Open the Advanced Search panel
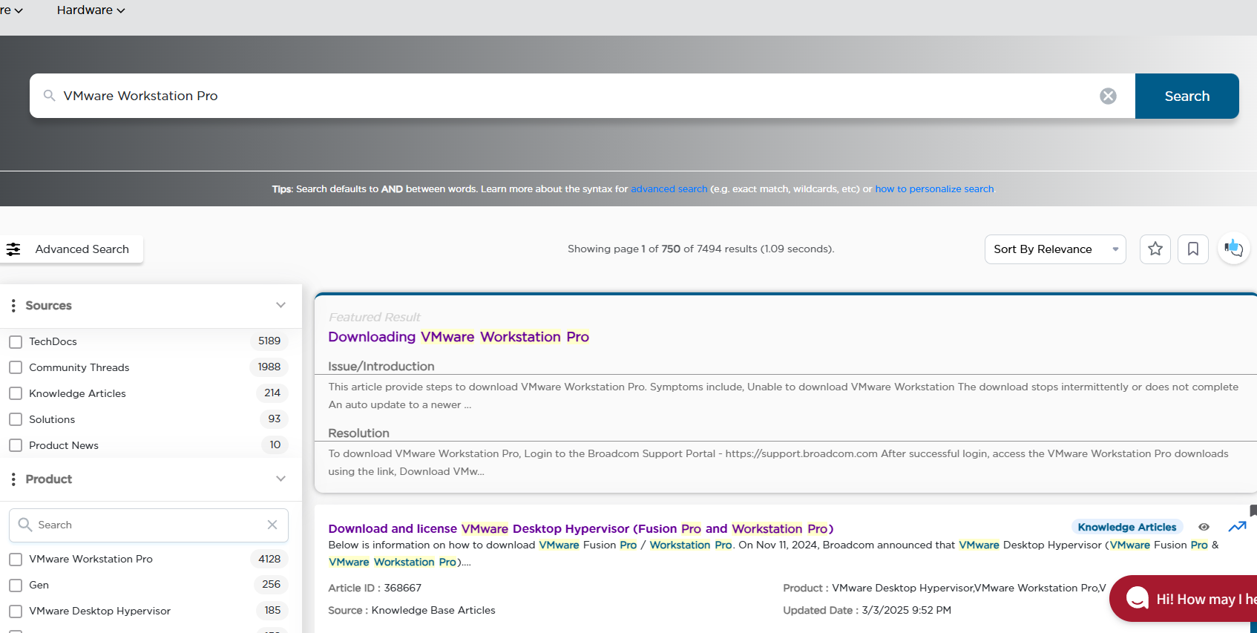This screenshot has width=1257, height=633. point(71,249)
